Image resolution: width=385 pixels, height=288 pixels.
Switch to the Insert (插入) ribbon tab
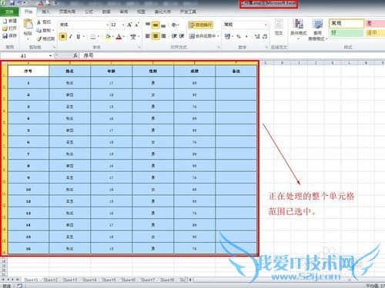click(x=45, y=12)
